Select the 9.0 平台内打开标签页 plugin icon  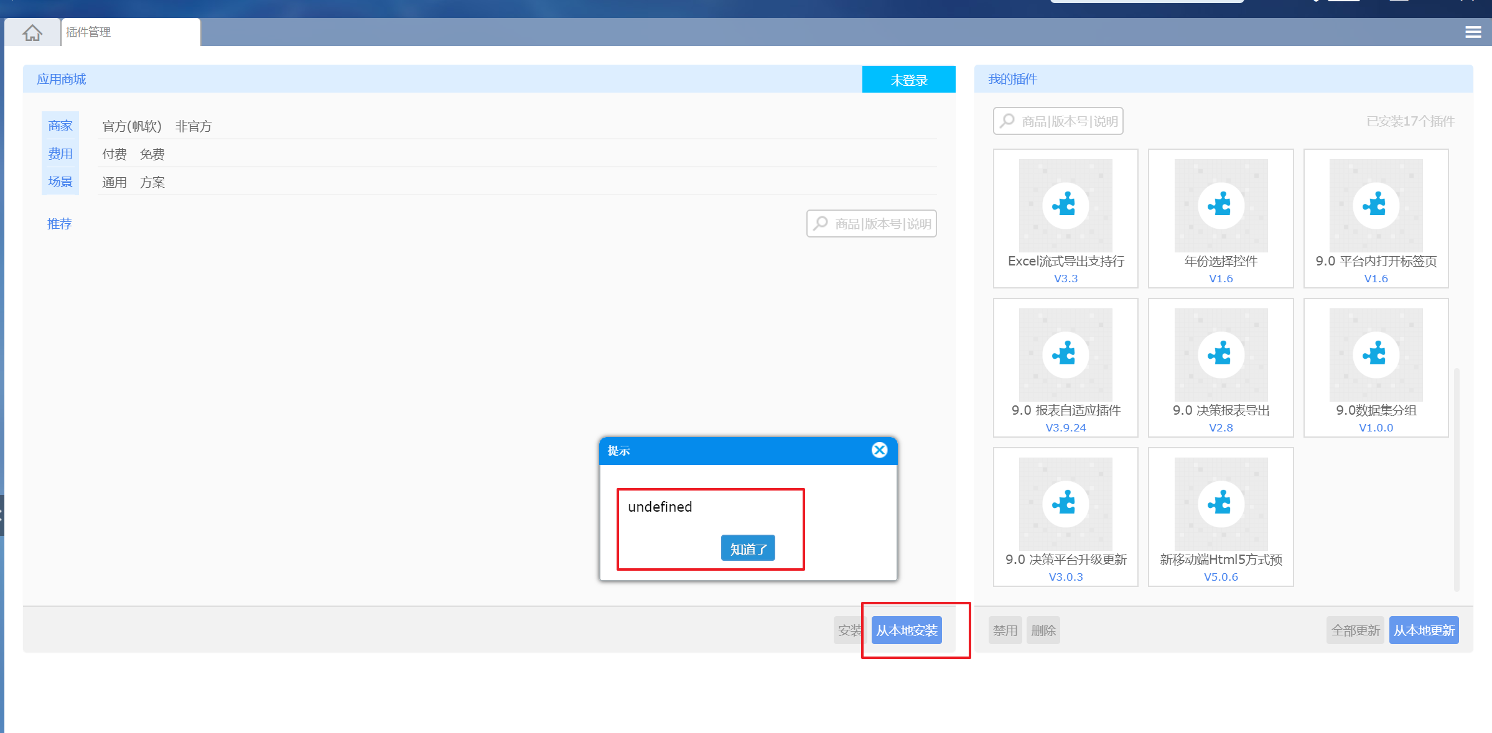[1376, 205]
